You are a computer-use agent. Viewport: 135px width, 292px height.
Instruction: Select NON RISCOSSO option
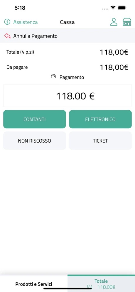point(35,141)
